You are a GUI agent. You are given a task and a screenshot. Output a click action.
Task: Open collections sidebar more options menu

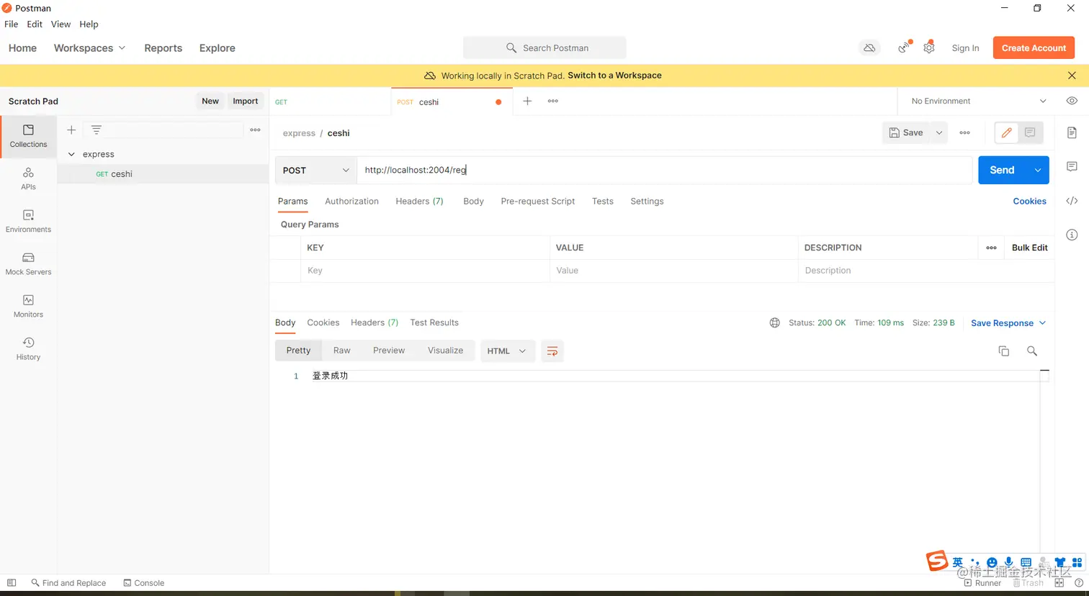(255, 130)
